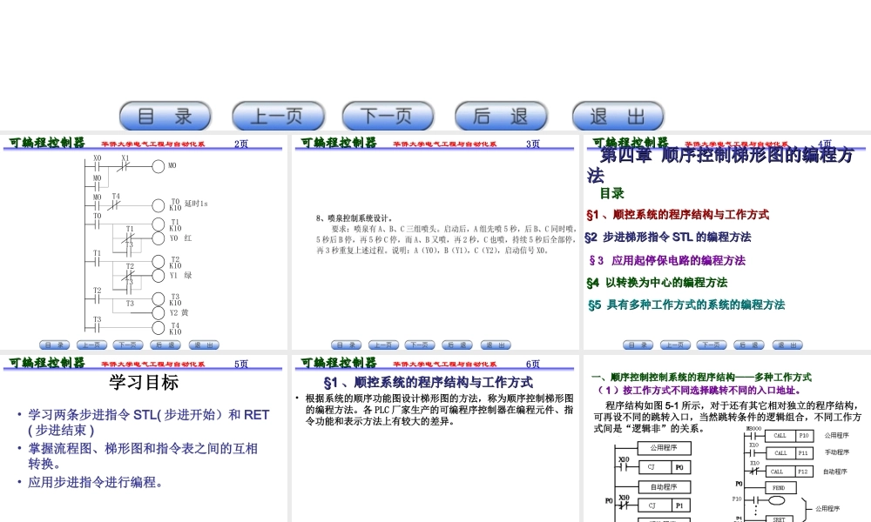Click the text 8、喷泉控制系统设计。
Image resolution: width=871 pixels, height=522 pixels.
(354, 218)
